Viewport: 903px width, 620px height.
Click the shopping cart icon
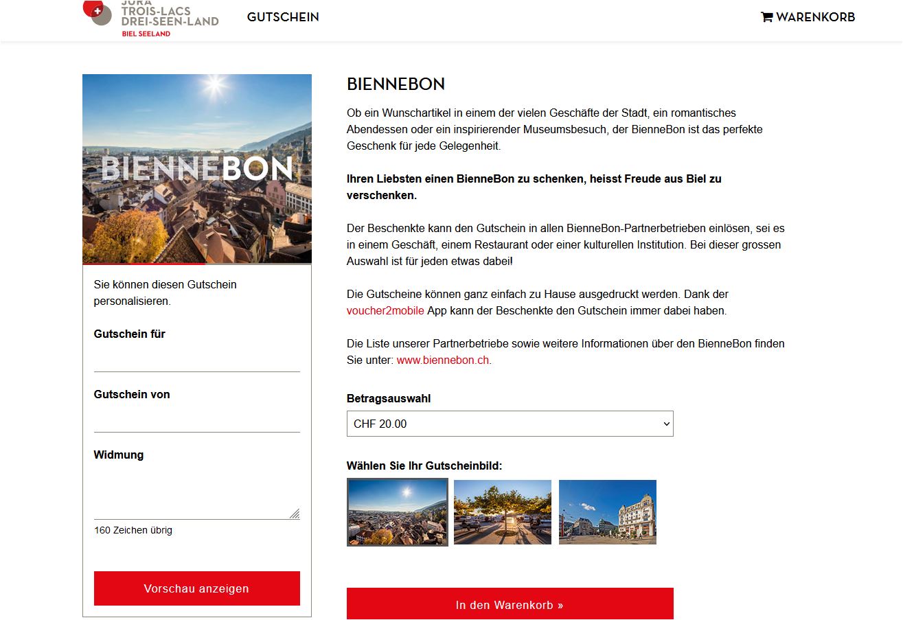(767, 17)
